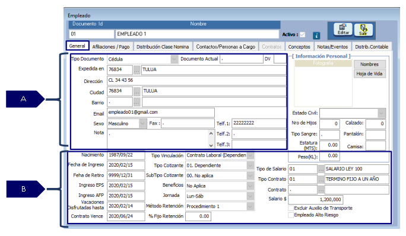The image size is (406, 236).
Task: Click the Calzado field
Action: coord(376,124)
